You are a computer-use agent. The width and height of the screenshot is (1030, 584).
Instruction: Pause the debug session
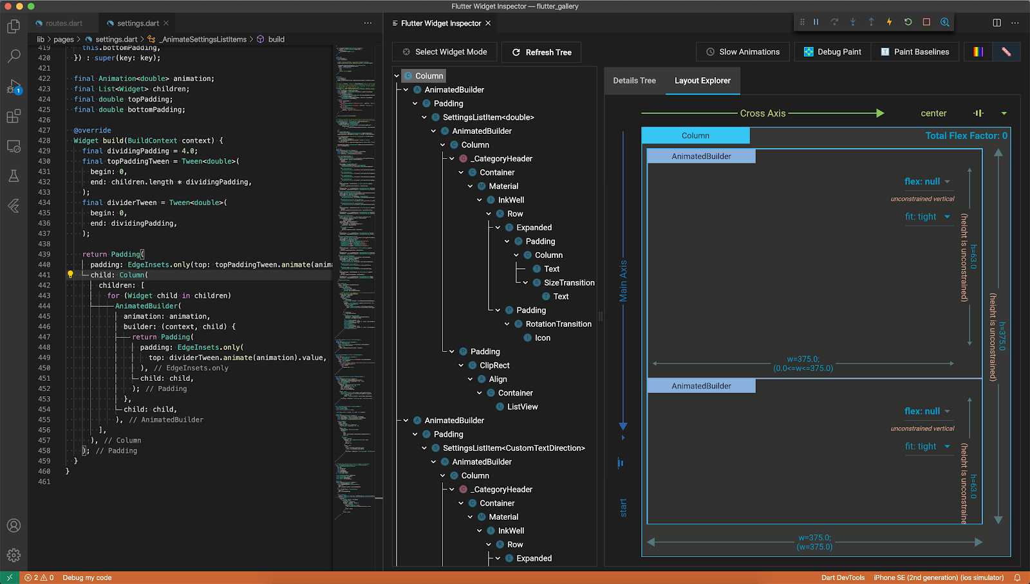click(816, 22)
